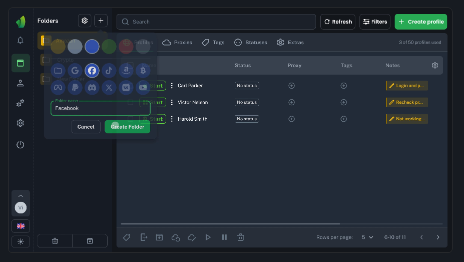The width and height of the screenshot is (464, 262).
Task: Expand the account menu chevron above avatar
Action: 21,196
